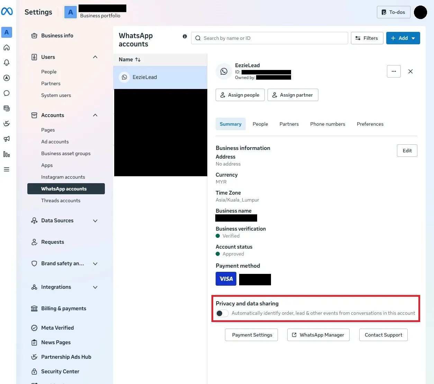
Task: Click Contact Support button
Action: 383,335
